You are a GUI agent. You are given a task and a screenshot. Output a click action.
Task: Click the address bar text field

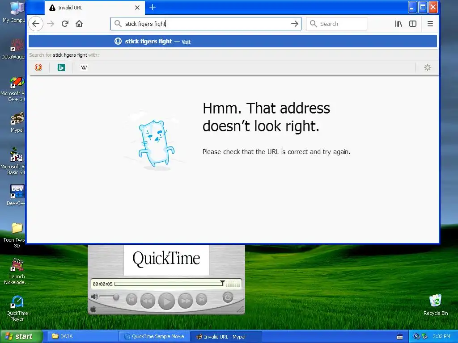206,24
